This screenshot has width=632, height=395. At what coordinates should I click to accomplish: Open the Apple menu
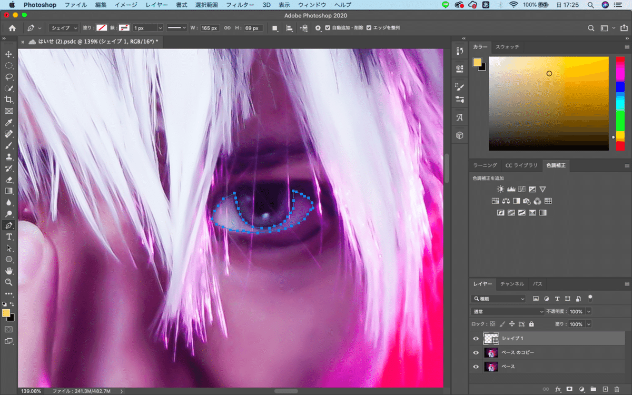click(x=12, y=5)
